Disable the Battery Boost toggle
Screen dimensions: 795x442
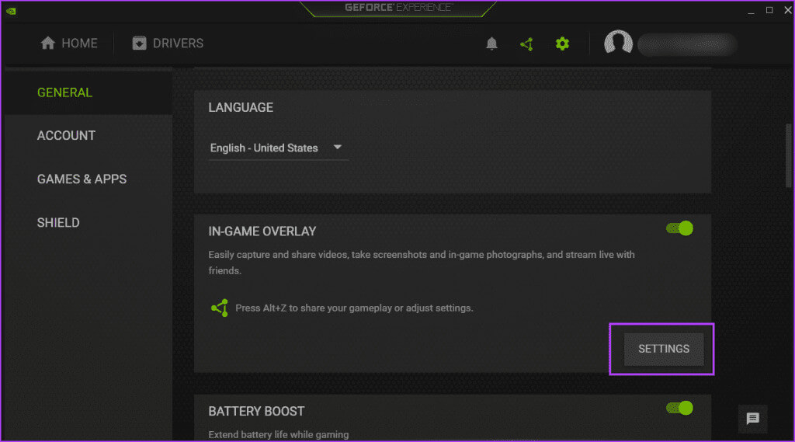(679, 408)
